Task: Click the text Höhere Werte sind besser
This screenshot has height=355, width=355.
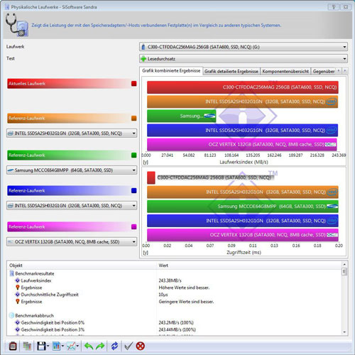Action: point(184,288)
